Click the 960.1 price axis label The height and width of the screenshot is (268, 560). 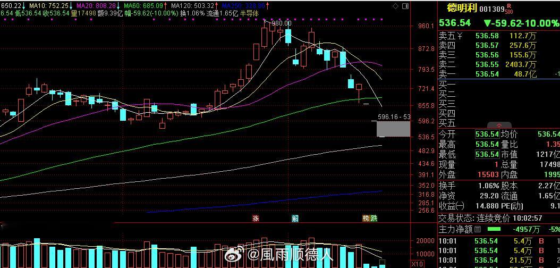click(427, 26)
